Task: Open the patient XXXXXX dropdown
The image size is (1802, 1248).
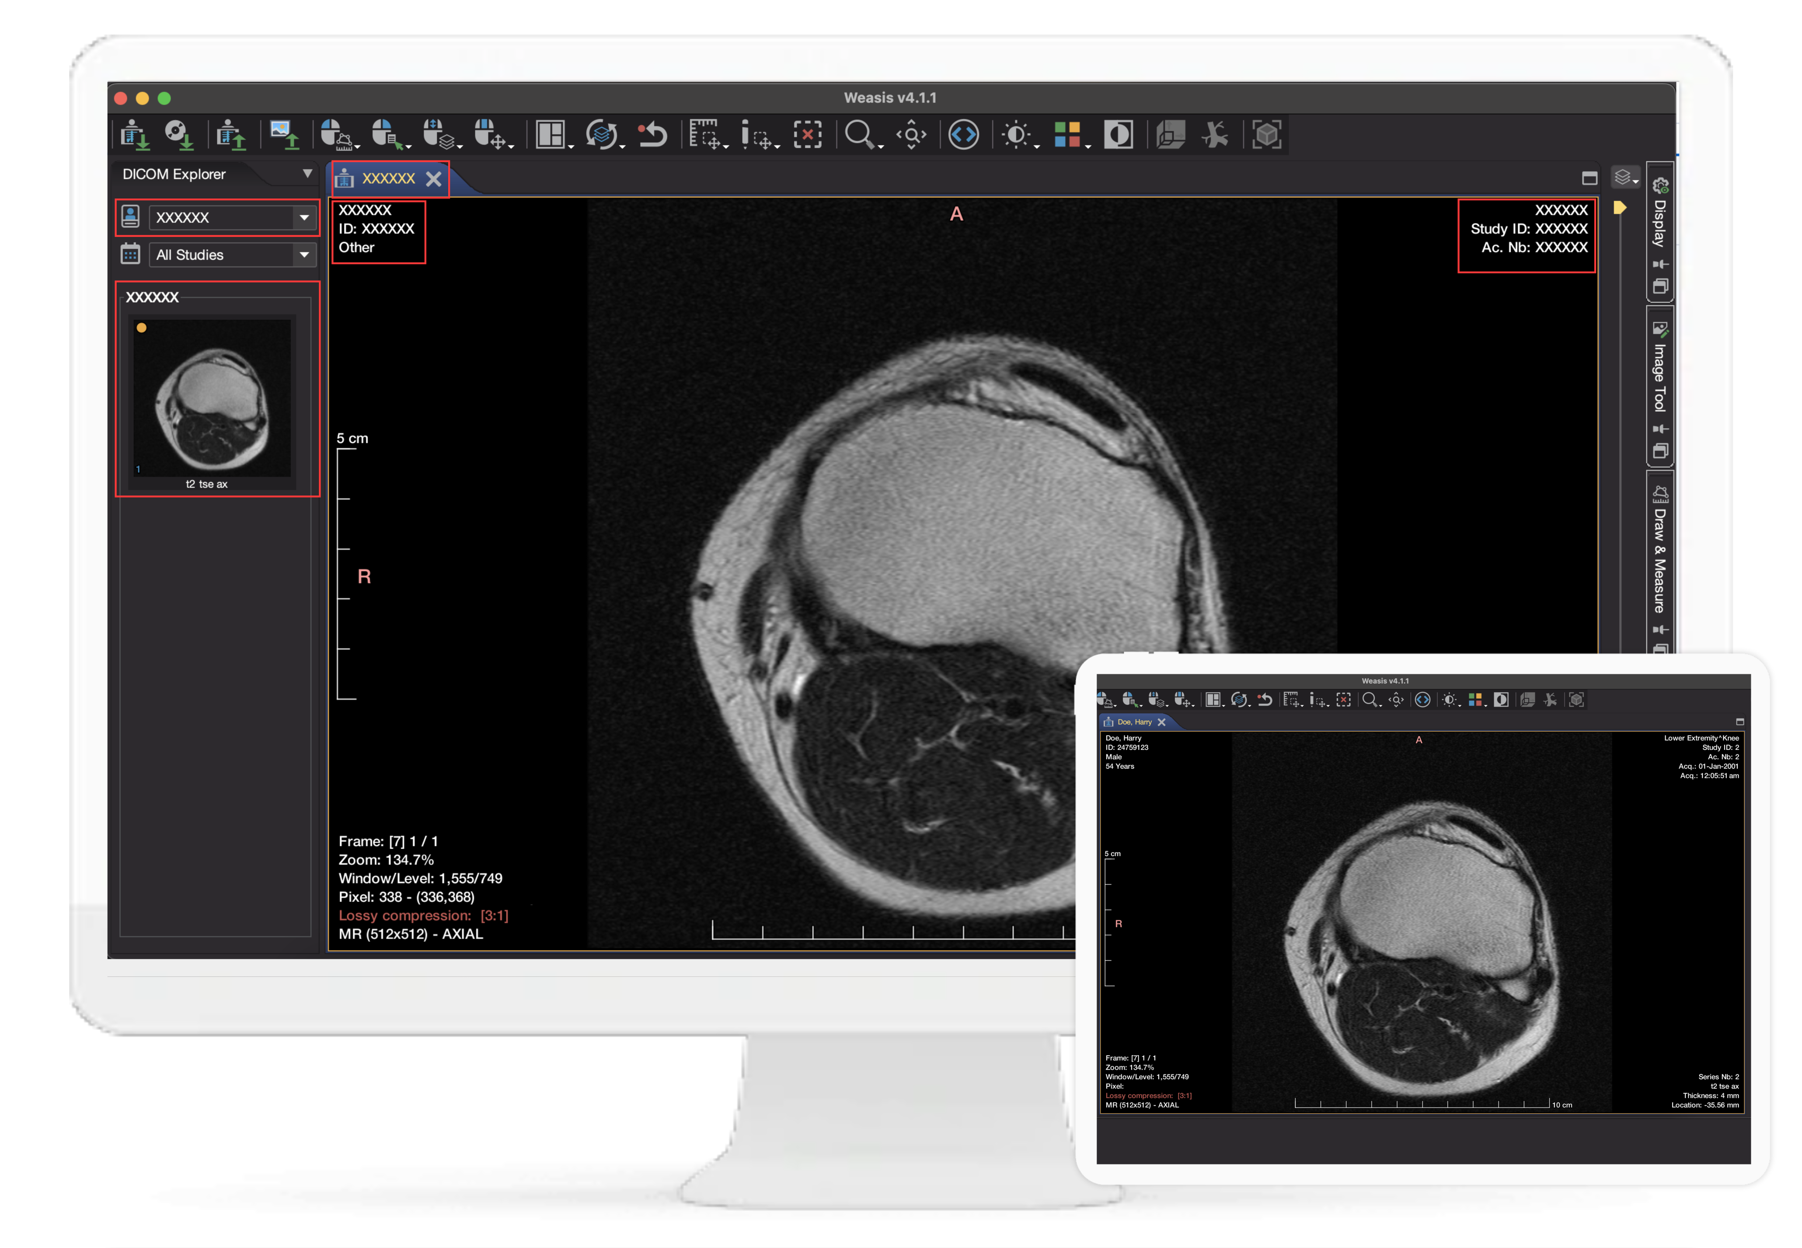Action: point(304,217)
